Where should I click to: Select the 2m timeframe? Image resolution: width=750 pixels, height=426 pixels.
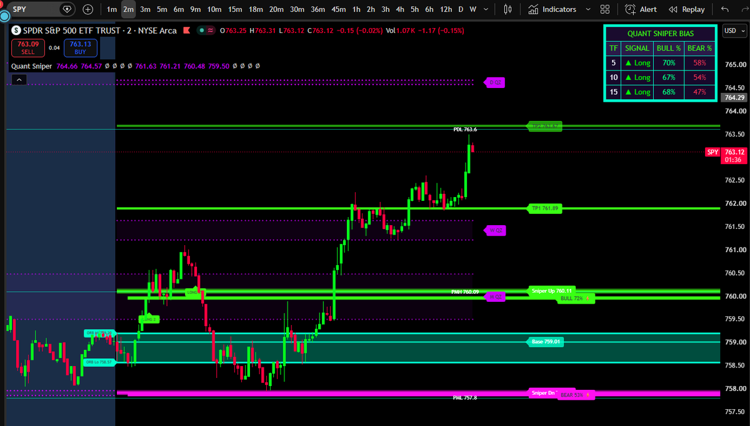click(128, 9)
